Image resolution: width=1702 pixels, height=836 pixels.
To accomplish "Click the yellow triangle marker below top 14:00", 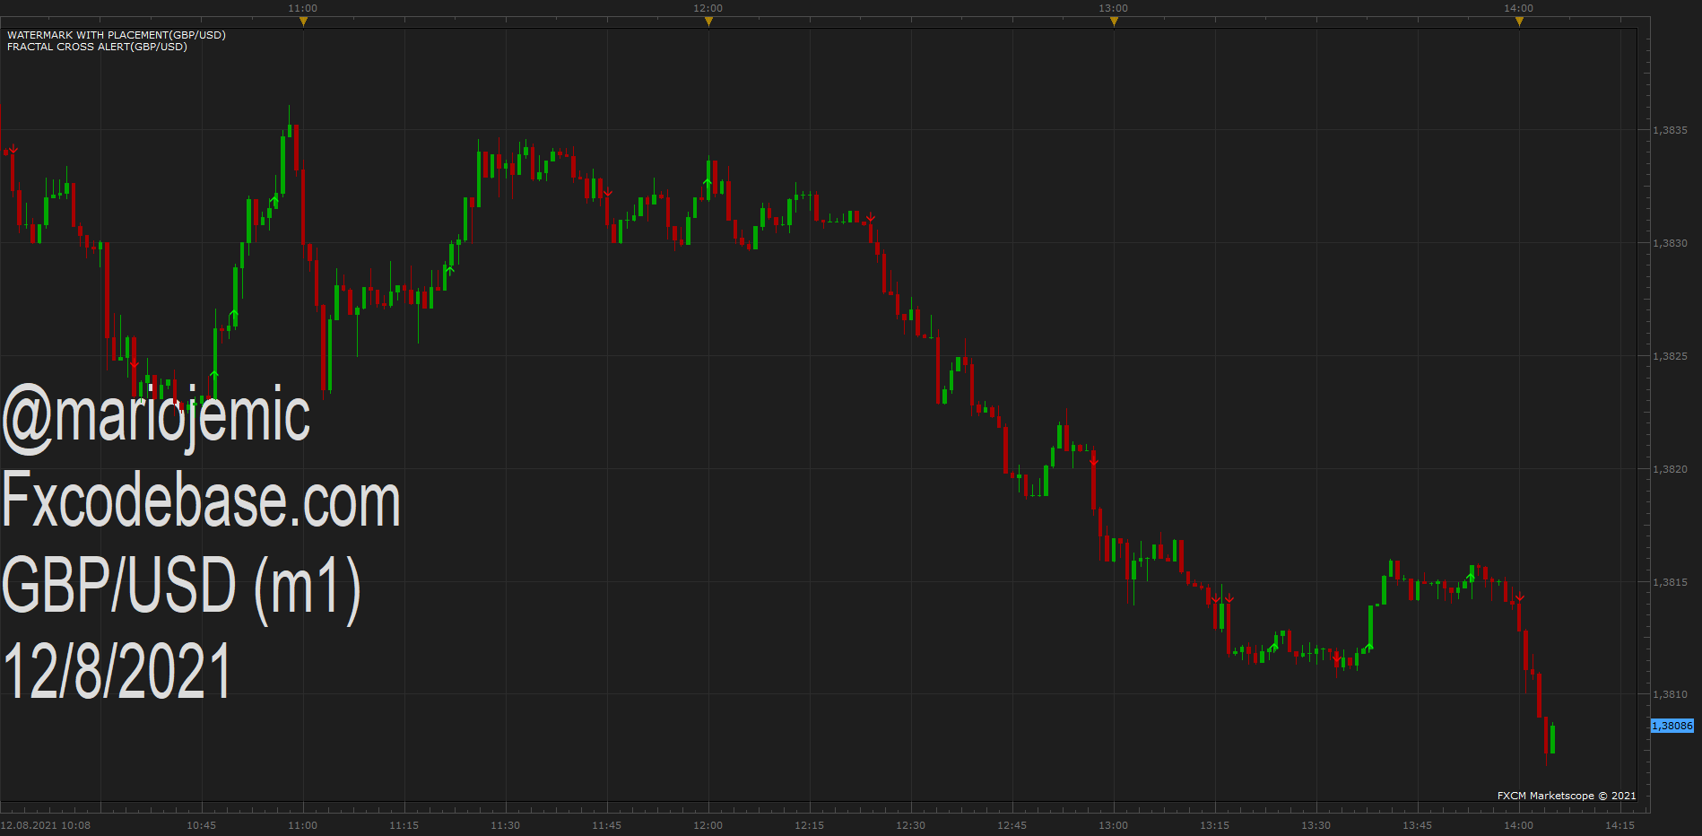I will pyautogui.click(x=1519, y=22).
